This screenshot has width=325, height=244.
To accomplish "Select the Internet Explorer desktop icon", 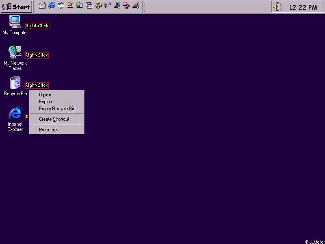I will point(15,119).
